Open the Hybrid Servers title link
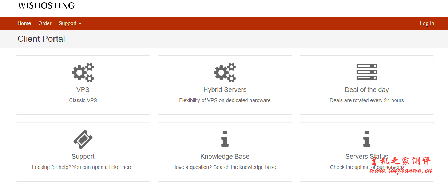448x186 pixels. [x=225, y=90]
